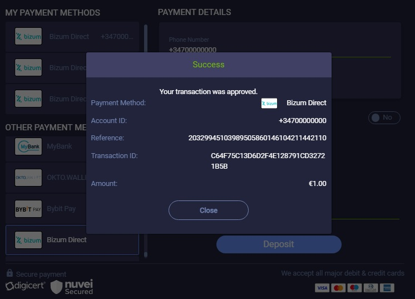The height and width of the screenshot is (299, 415).
Task: Click the Secure payment lock icon
Action: coord(10,273)
